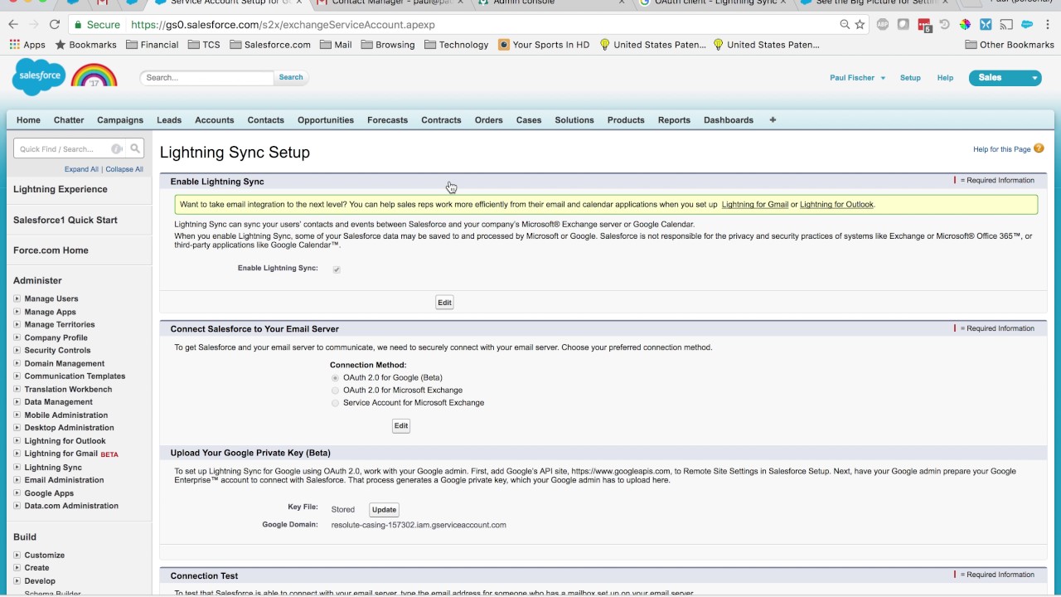The height and width of the screenshot is (597, 1061).
Task: Click the Salesforce cloud logo
Action: 39,76
